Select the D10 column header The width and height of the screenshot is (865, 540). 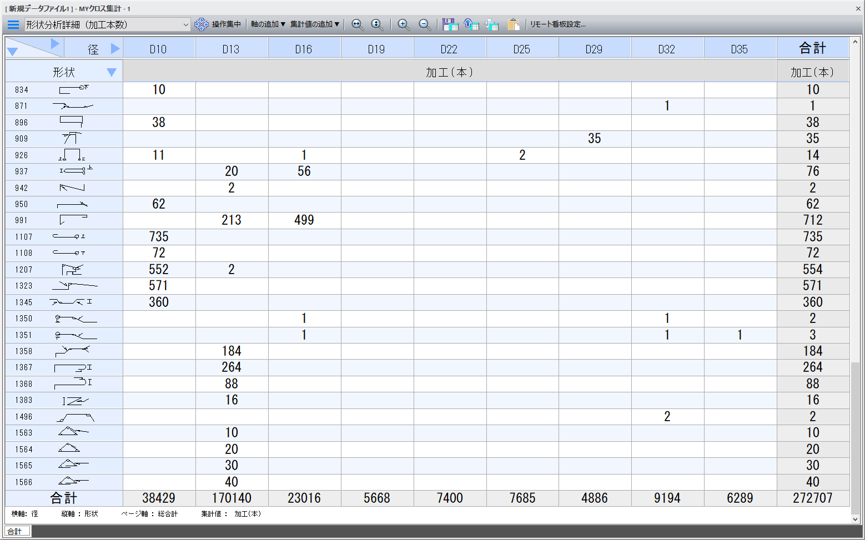[x=158, y=49]
